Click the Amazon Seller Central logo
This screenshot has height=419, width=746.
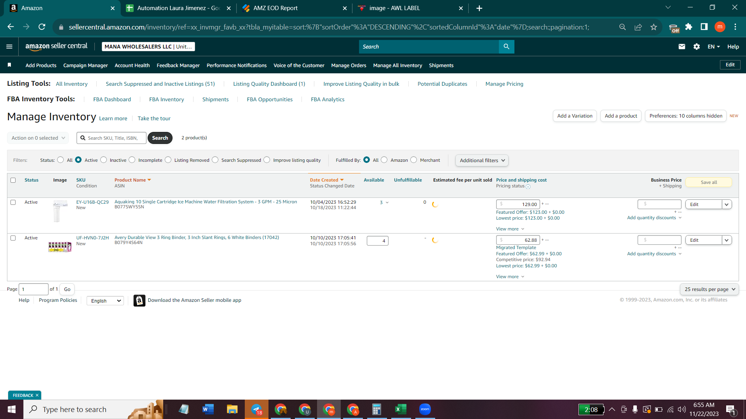(56, 46)
